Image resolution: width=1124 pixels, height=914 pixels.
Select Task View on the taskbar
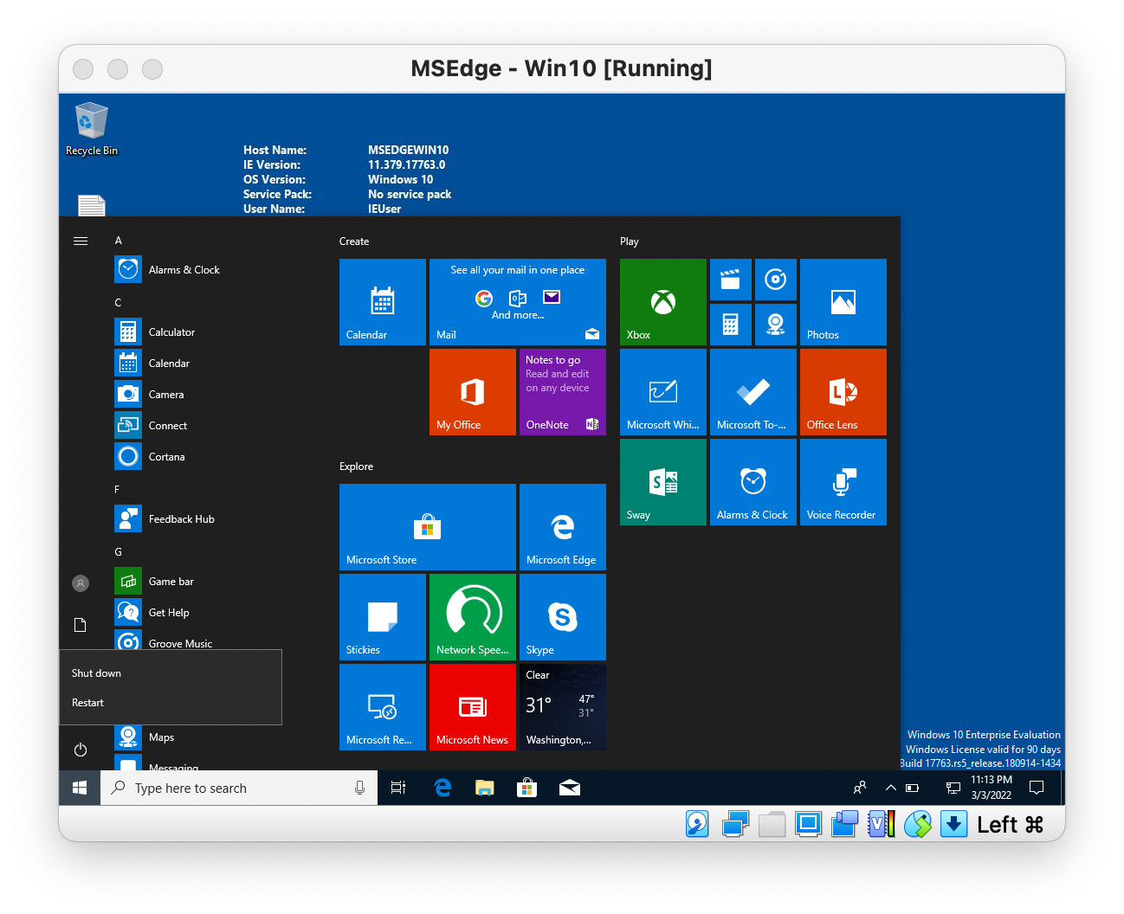(397, 788)
